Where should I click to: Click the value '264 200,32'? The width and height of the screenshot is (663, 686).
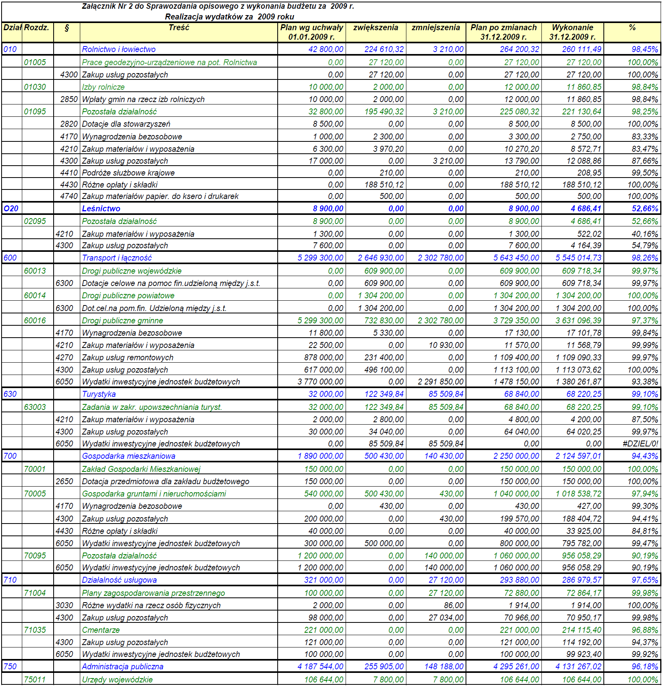[520, 49]
